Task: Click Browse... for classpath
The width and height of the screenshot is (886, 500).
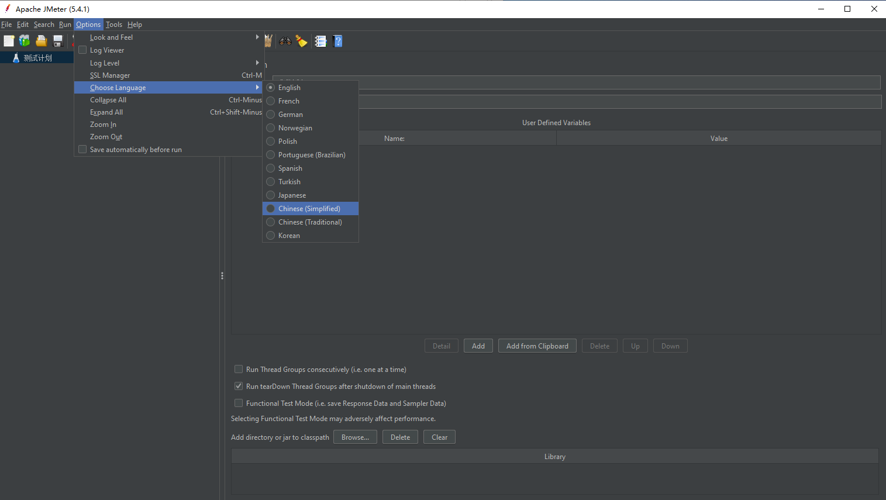Action: (x=355, y=437)
